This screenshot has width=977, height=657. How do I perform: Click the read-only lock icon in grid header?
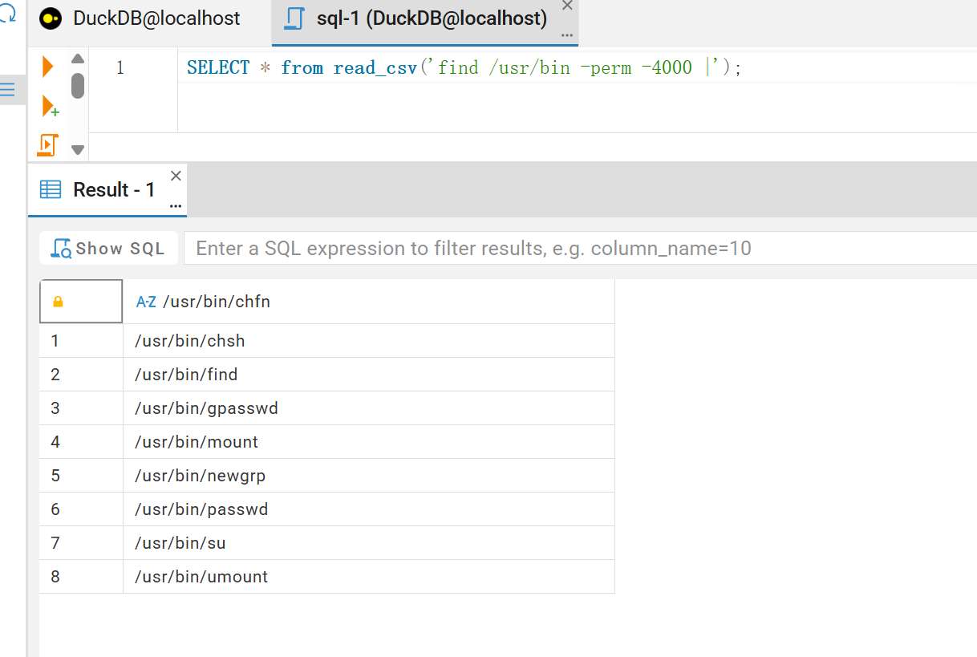pyautogui.click(x=58, y=302)
